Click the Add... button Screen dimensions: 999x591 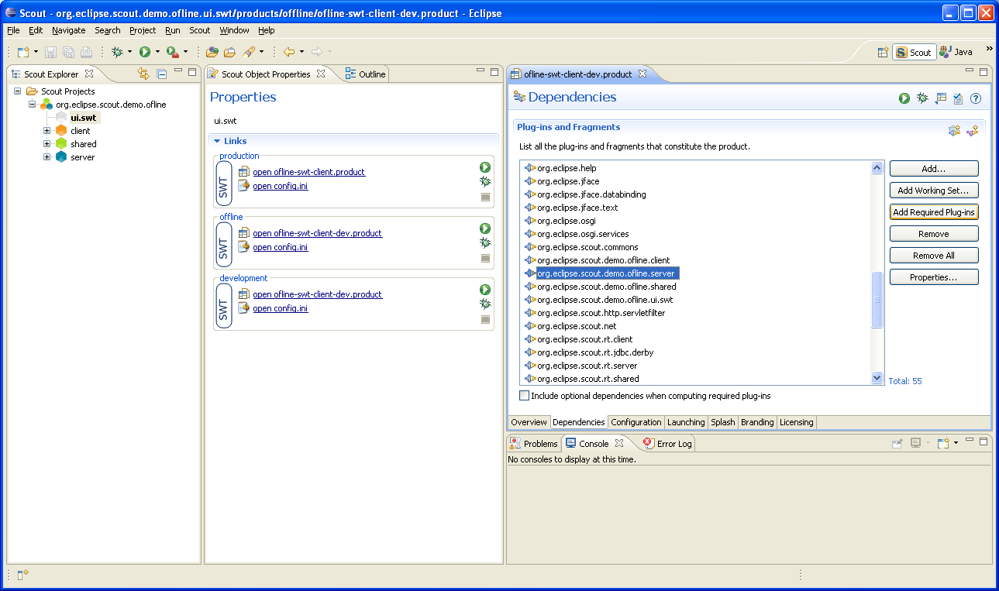coord(934,169)
